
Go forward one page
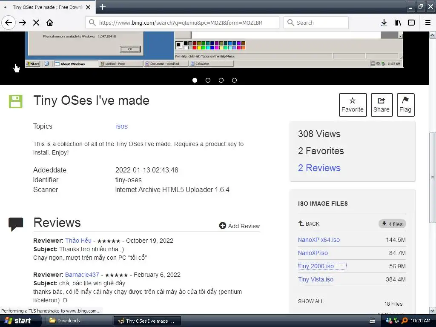click(23, 23)
